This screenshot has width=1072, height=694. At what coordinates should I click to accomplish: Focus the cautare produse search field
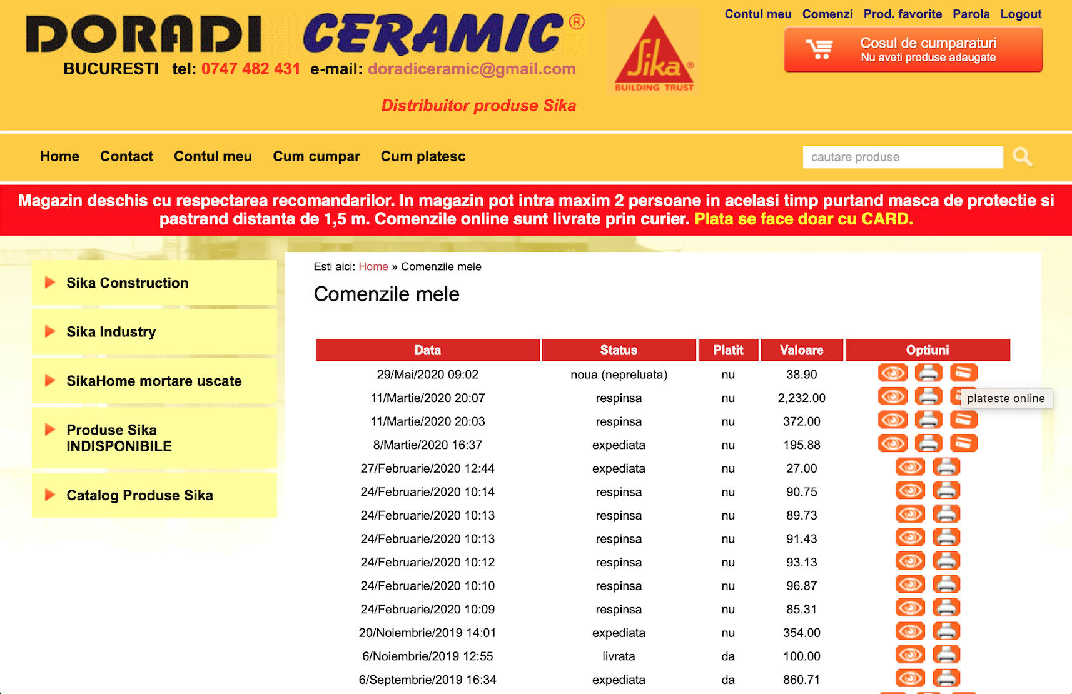pyautogui.click(x=903, y=157)
